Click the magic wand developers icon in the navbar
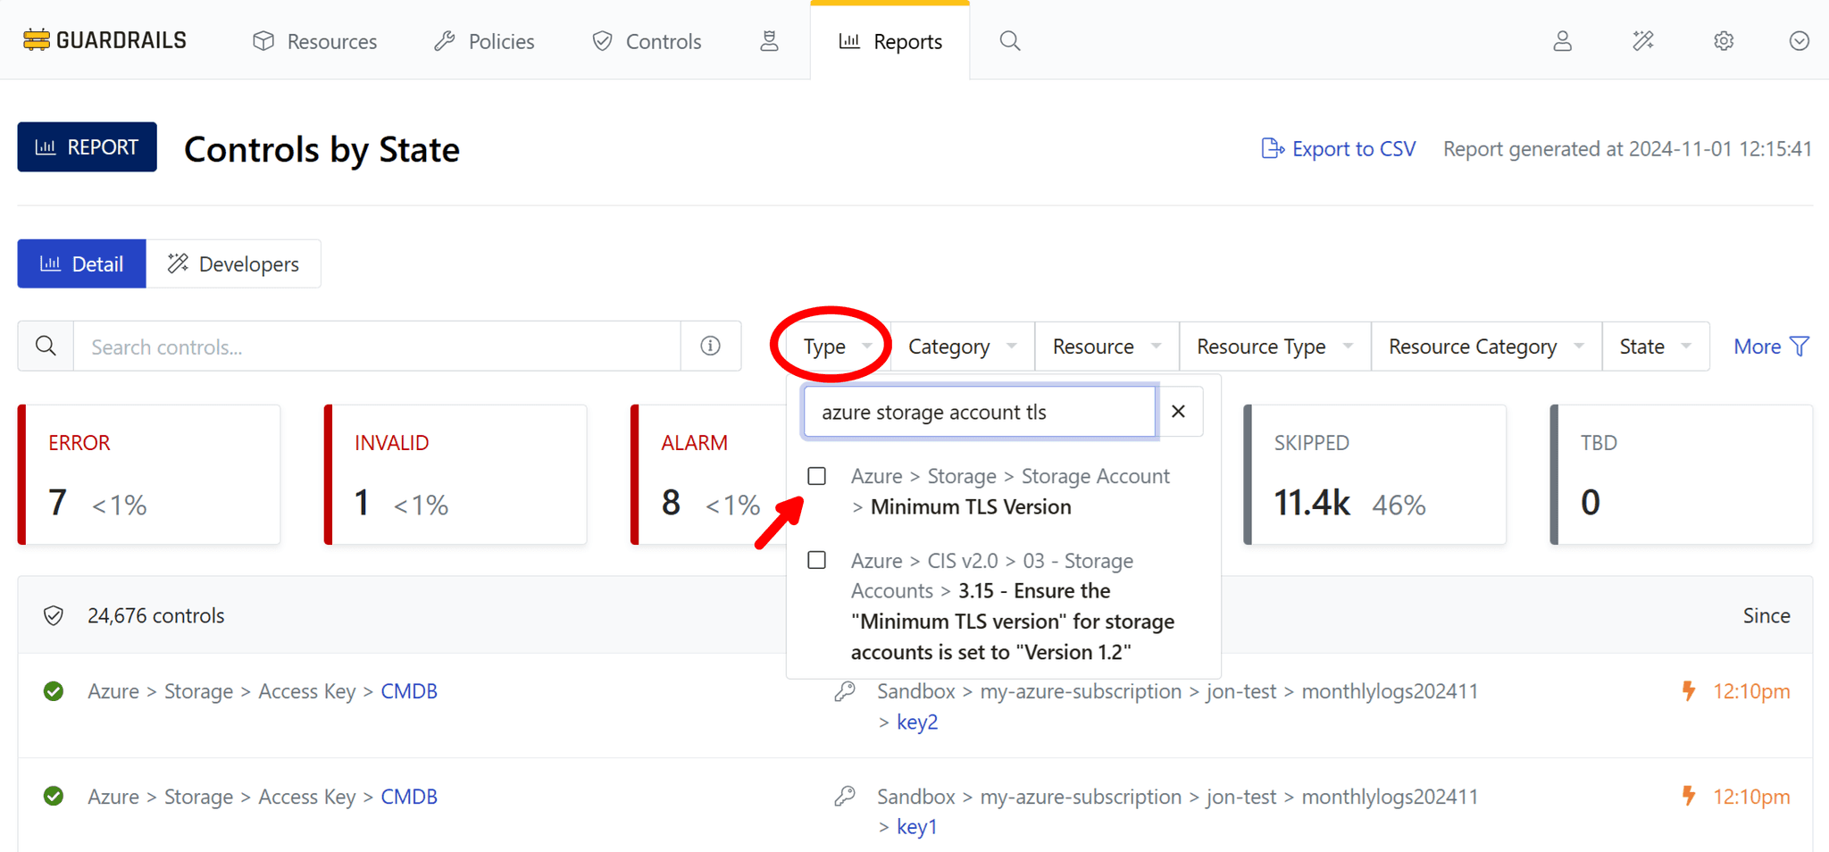The width and height of the screenshot is (1829, 852). tap(1643, 41)
